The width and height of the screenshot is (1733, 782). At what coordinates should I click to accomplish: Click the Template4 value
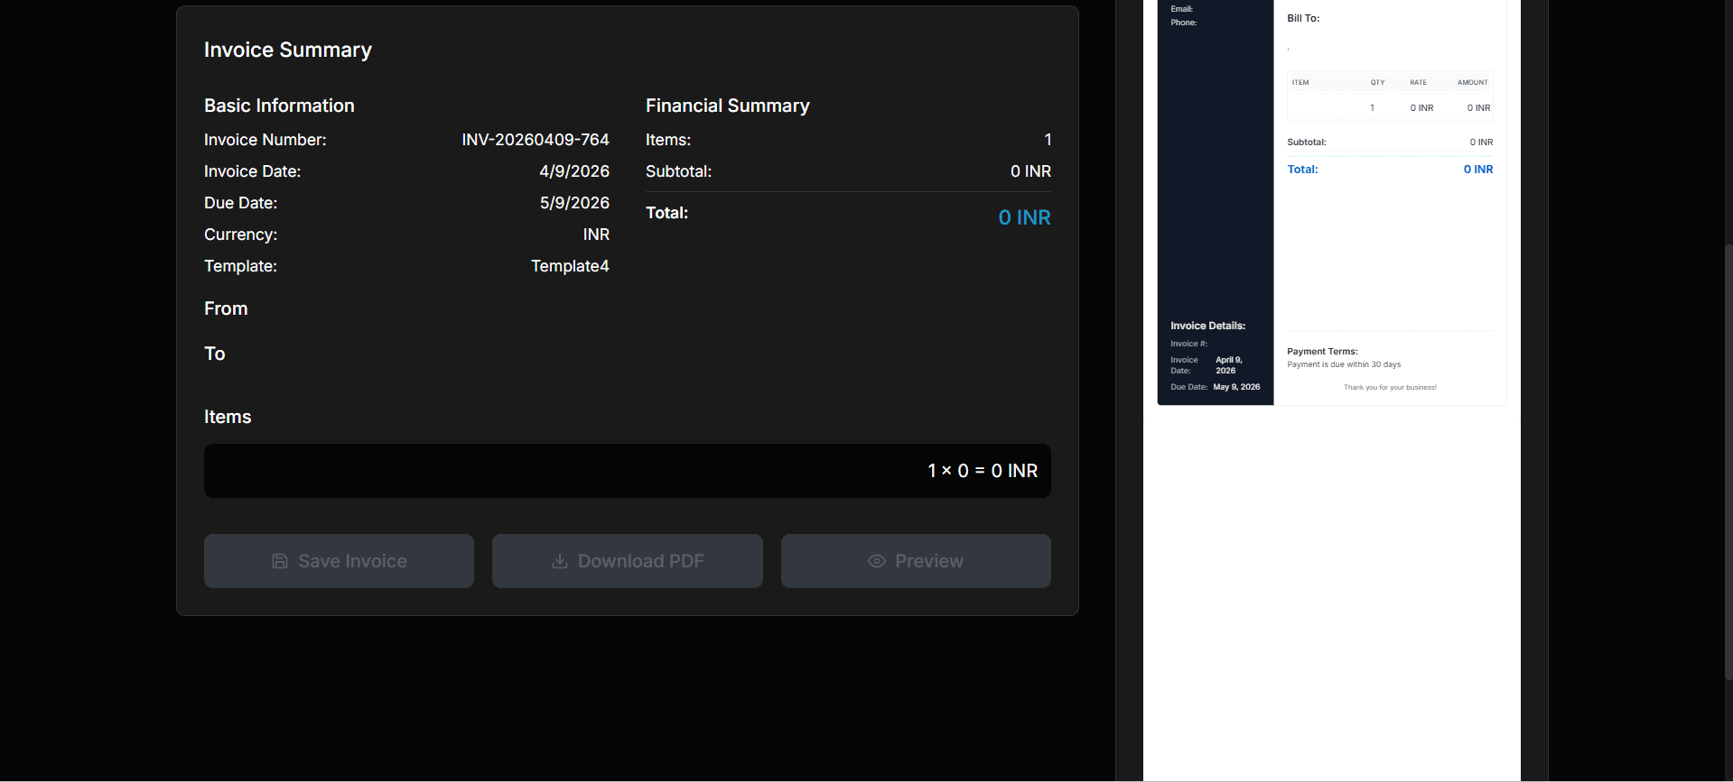coord(570,266)
